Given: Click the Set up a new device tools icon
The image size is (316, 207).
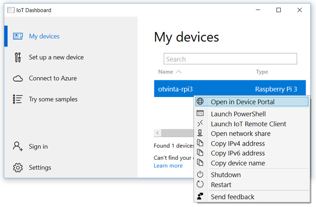Looking at the screenshot, I should (18, 57).
